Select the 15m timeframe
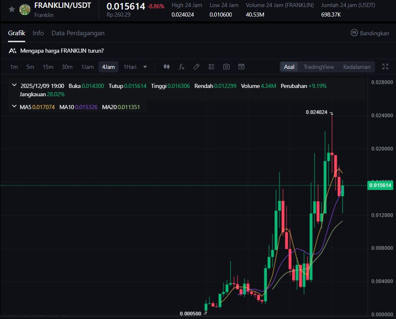 click(x=48, y=67)
